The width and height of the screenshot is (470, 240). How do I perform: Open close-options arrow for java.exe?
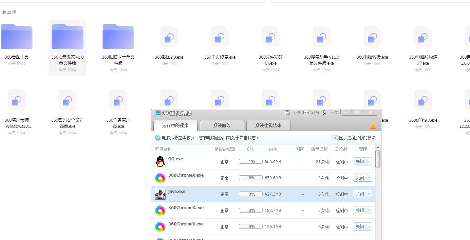pyautogui.click(x=369, y=194)
